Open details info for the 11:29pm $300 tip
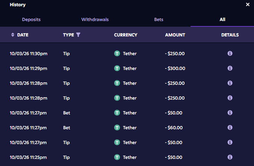This screenshot has height=166, width=254. tap(230, 68)
